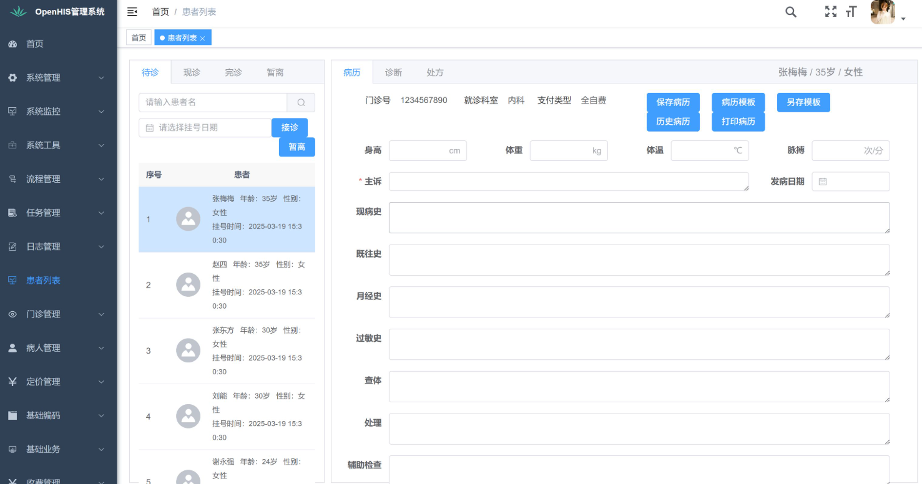
Task: Expand the 病人管理 menu chevron
Action: click(x=101, y=348)
